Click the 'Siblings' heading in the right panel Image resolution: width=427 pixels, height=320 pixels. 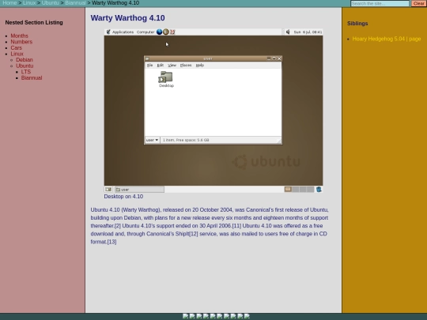357,24
